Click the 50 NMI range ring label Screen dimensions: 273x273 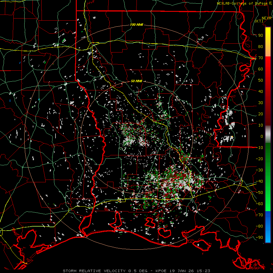pyautogui.click(x=136, y=81)
